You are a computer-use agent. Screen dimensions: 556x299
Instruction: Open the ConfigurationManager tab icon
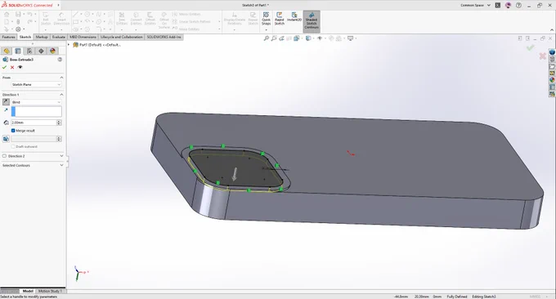coord(29,51)
